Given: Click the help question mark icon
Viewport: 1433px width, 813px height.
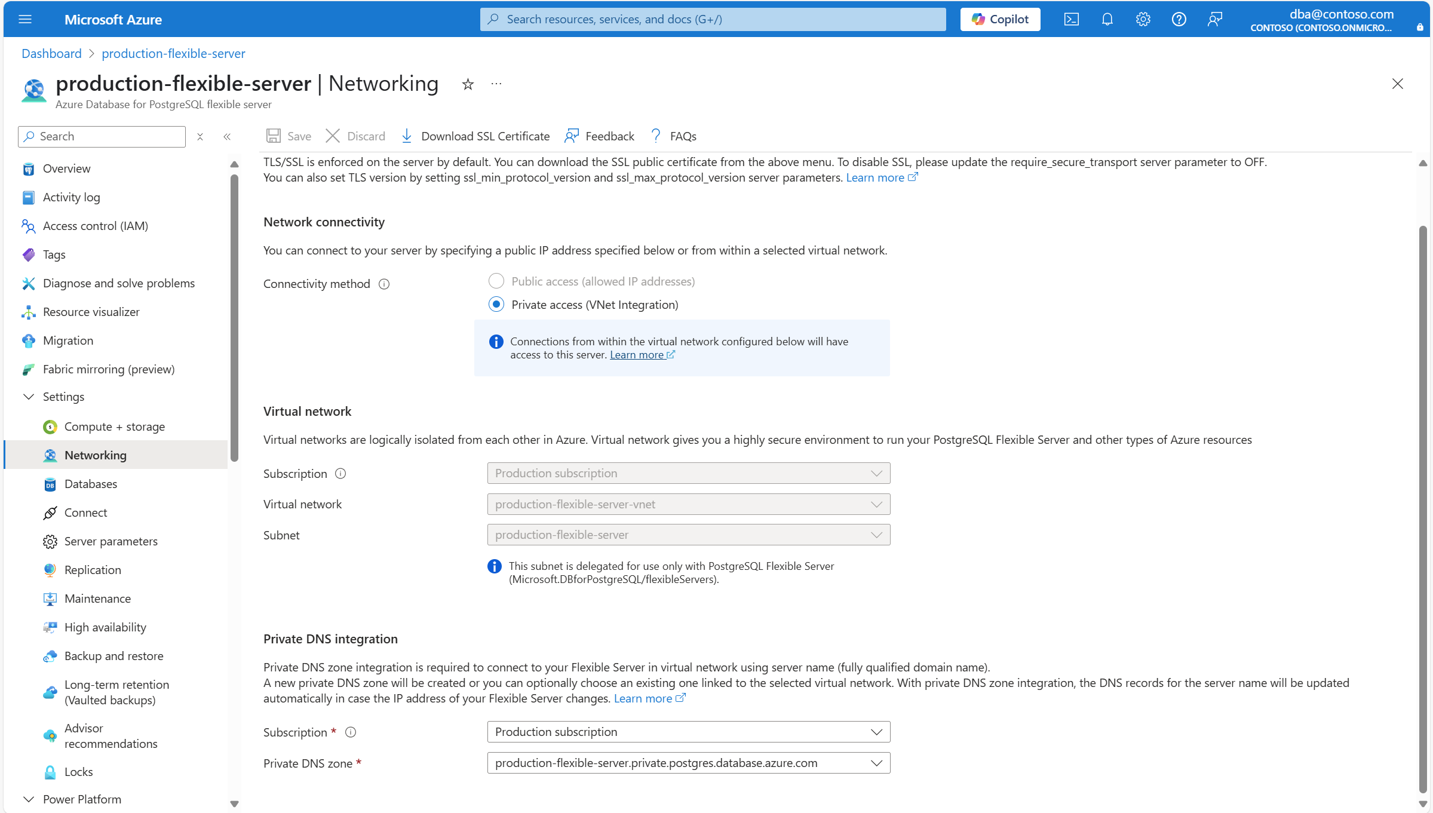Looking at the screenshot, I should pyautogui.click(x=1179, y=19).
